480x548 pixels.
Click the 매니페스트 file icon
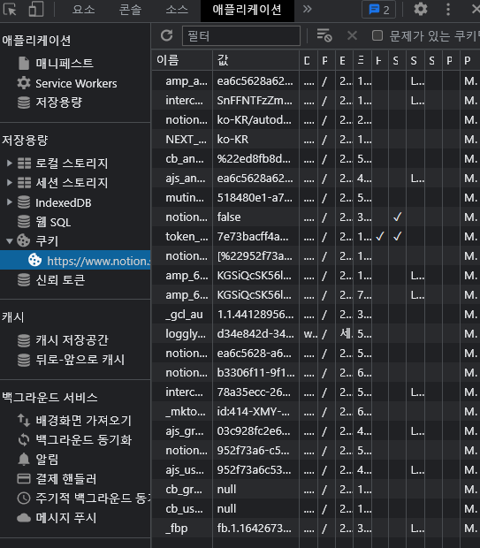(x=24, y=64)
